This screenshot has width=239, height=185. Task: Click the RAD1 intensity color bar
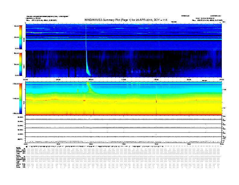[x=21, y=64]
